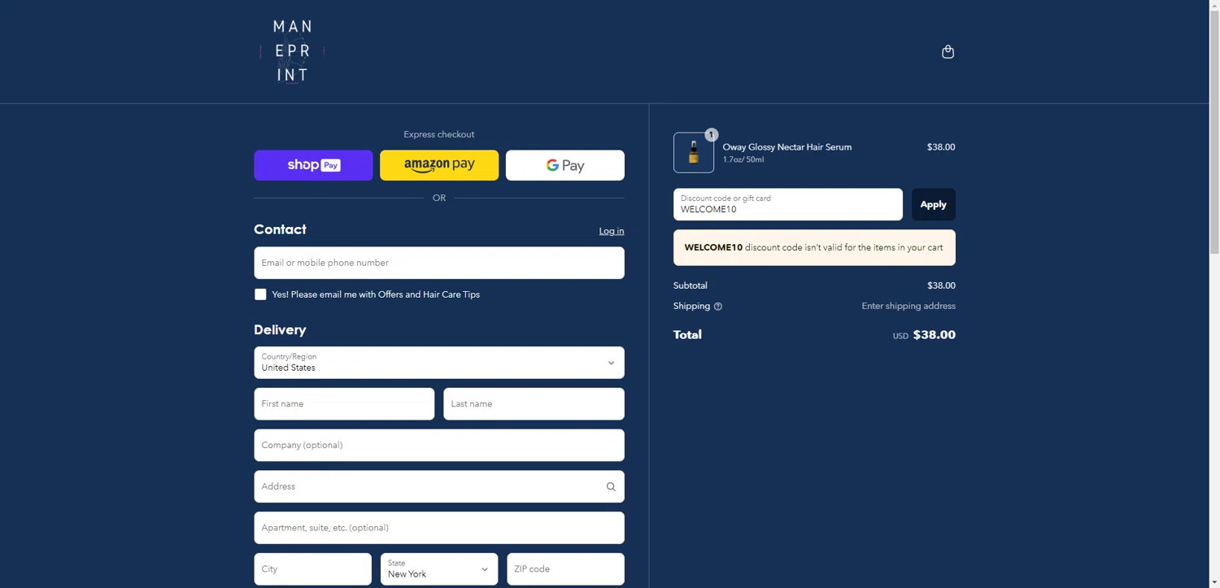Click the shipping help question mark icon
Image resolution: width=1220 pixels, height=588 pixels.
tap(718, 307)
